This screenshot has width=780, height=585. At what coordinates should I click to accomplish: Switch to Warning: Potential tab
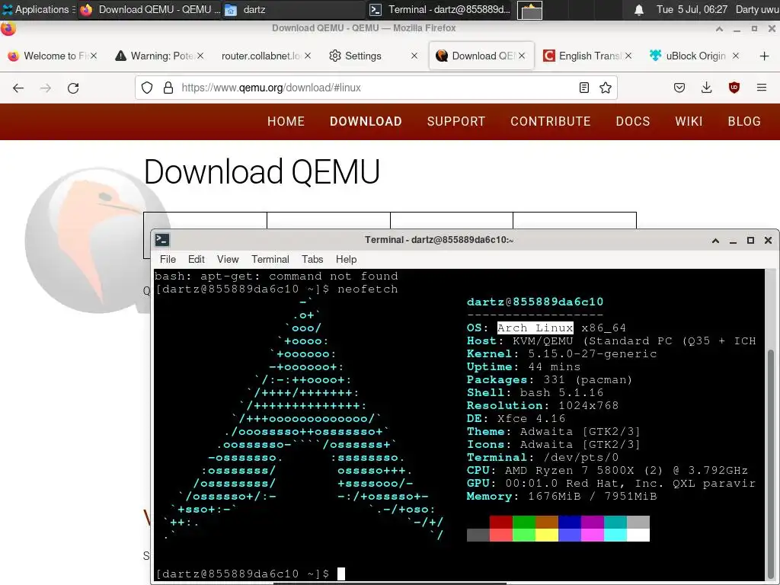coord(158,56)
